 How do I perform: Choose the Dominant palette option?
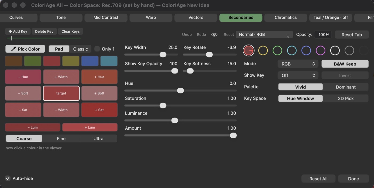345,87
